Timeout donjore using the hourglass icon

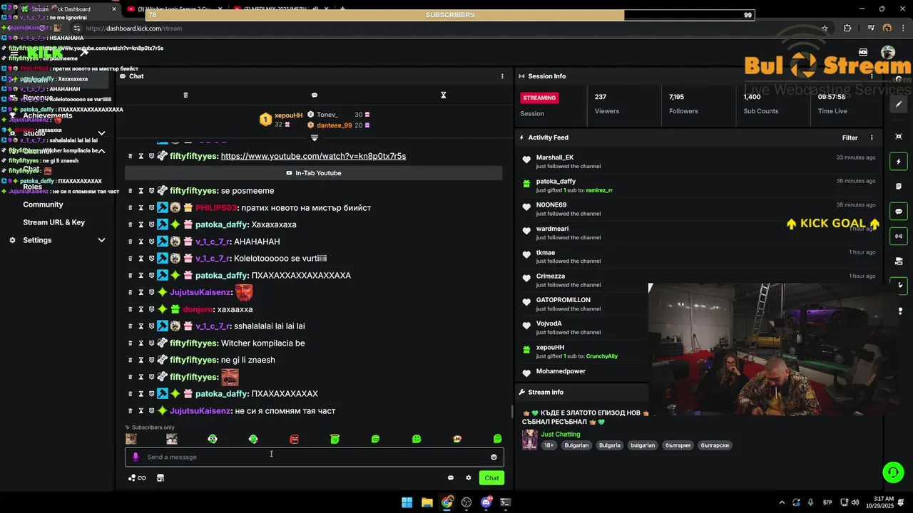click(141, 309)
